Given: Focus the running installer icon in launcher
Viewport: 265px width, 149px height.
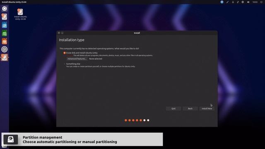Looking at the screenshot, I should click(5, 58).
